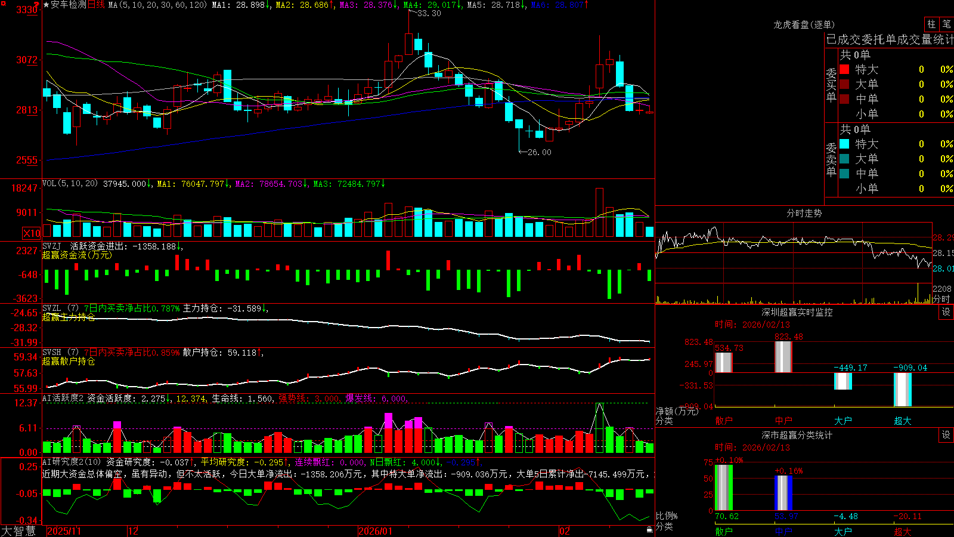Screen dimensions: 954x537
Task: Click the 分时 label beside the intraday chart
Action: pyautogui.click(x=941, y=299)
